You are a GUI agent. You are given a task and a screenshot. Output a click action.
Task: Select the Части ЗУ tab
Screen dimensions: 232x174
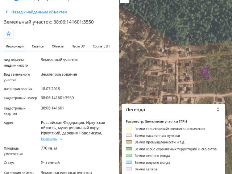click(x=78, y=46)
